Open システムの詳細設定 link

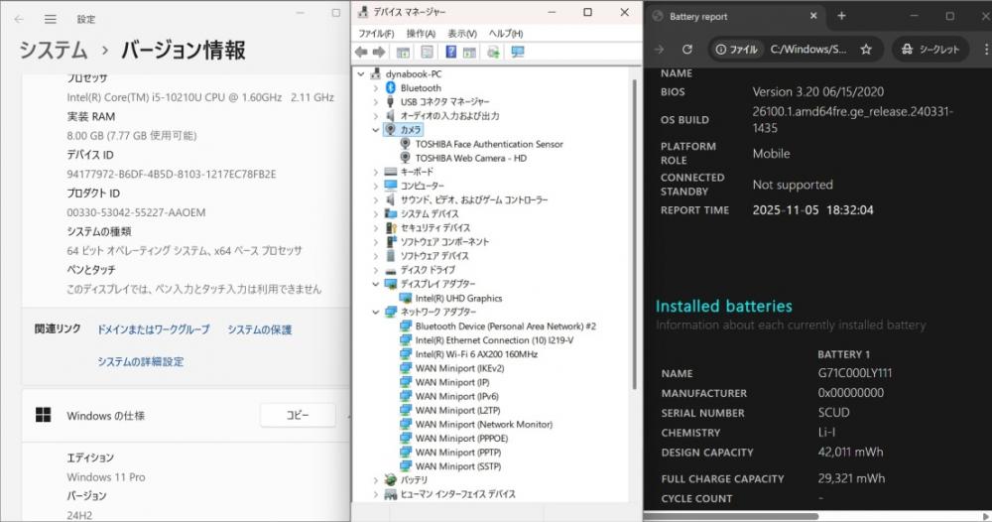click(141, 362)
